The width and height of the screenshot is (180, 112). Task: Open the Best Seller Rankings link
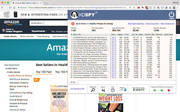click(136, 24)
